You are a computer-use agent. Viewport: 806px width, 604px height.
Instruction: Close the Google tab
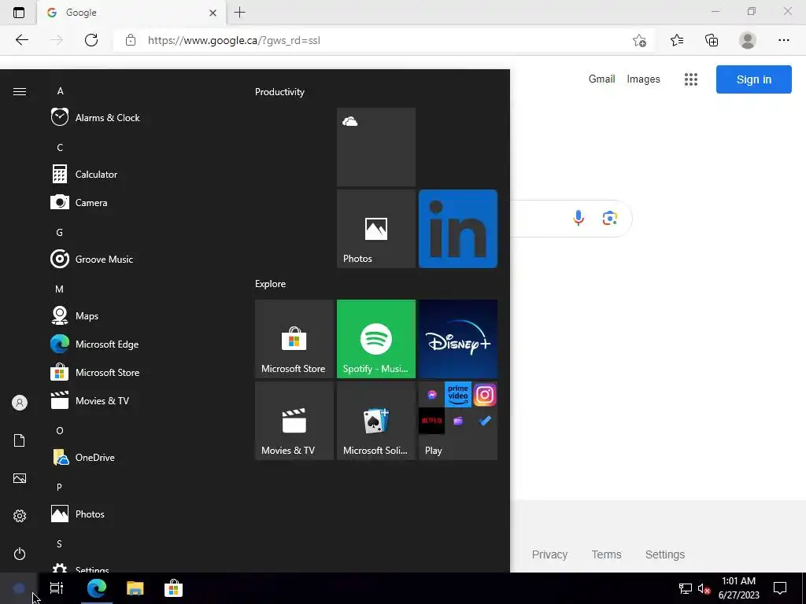(x=213, y=13)
